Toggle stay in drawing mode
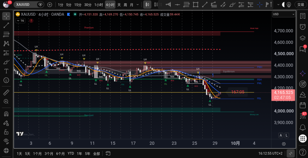This screenshot has height=158, width=308. (6, 123)
